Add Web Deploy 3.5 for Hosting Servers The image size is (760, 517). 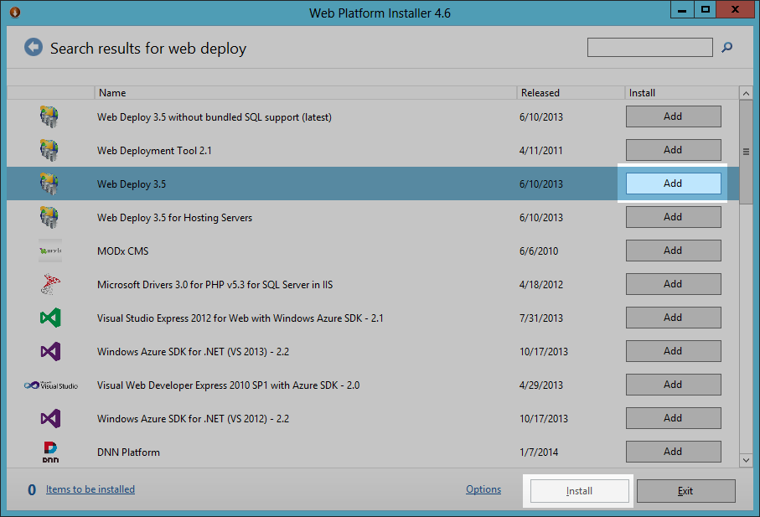coord(673,217)
